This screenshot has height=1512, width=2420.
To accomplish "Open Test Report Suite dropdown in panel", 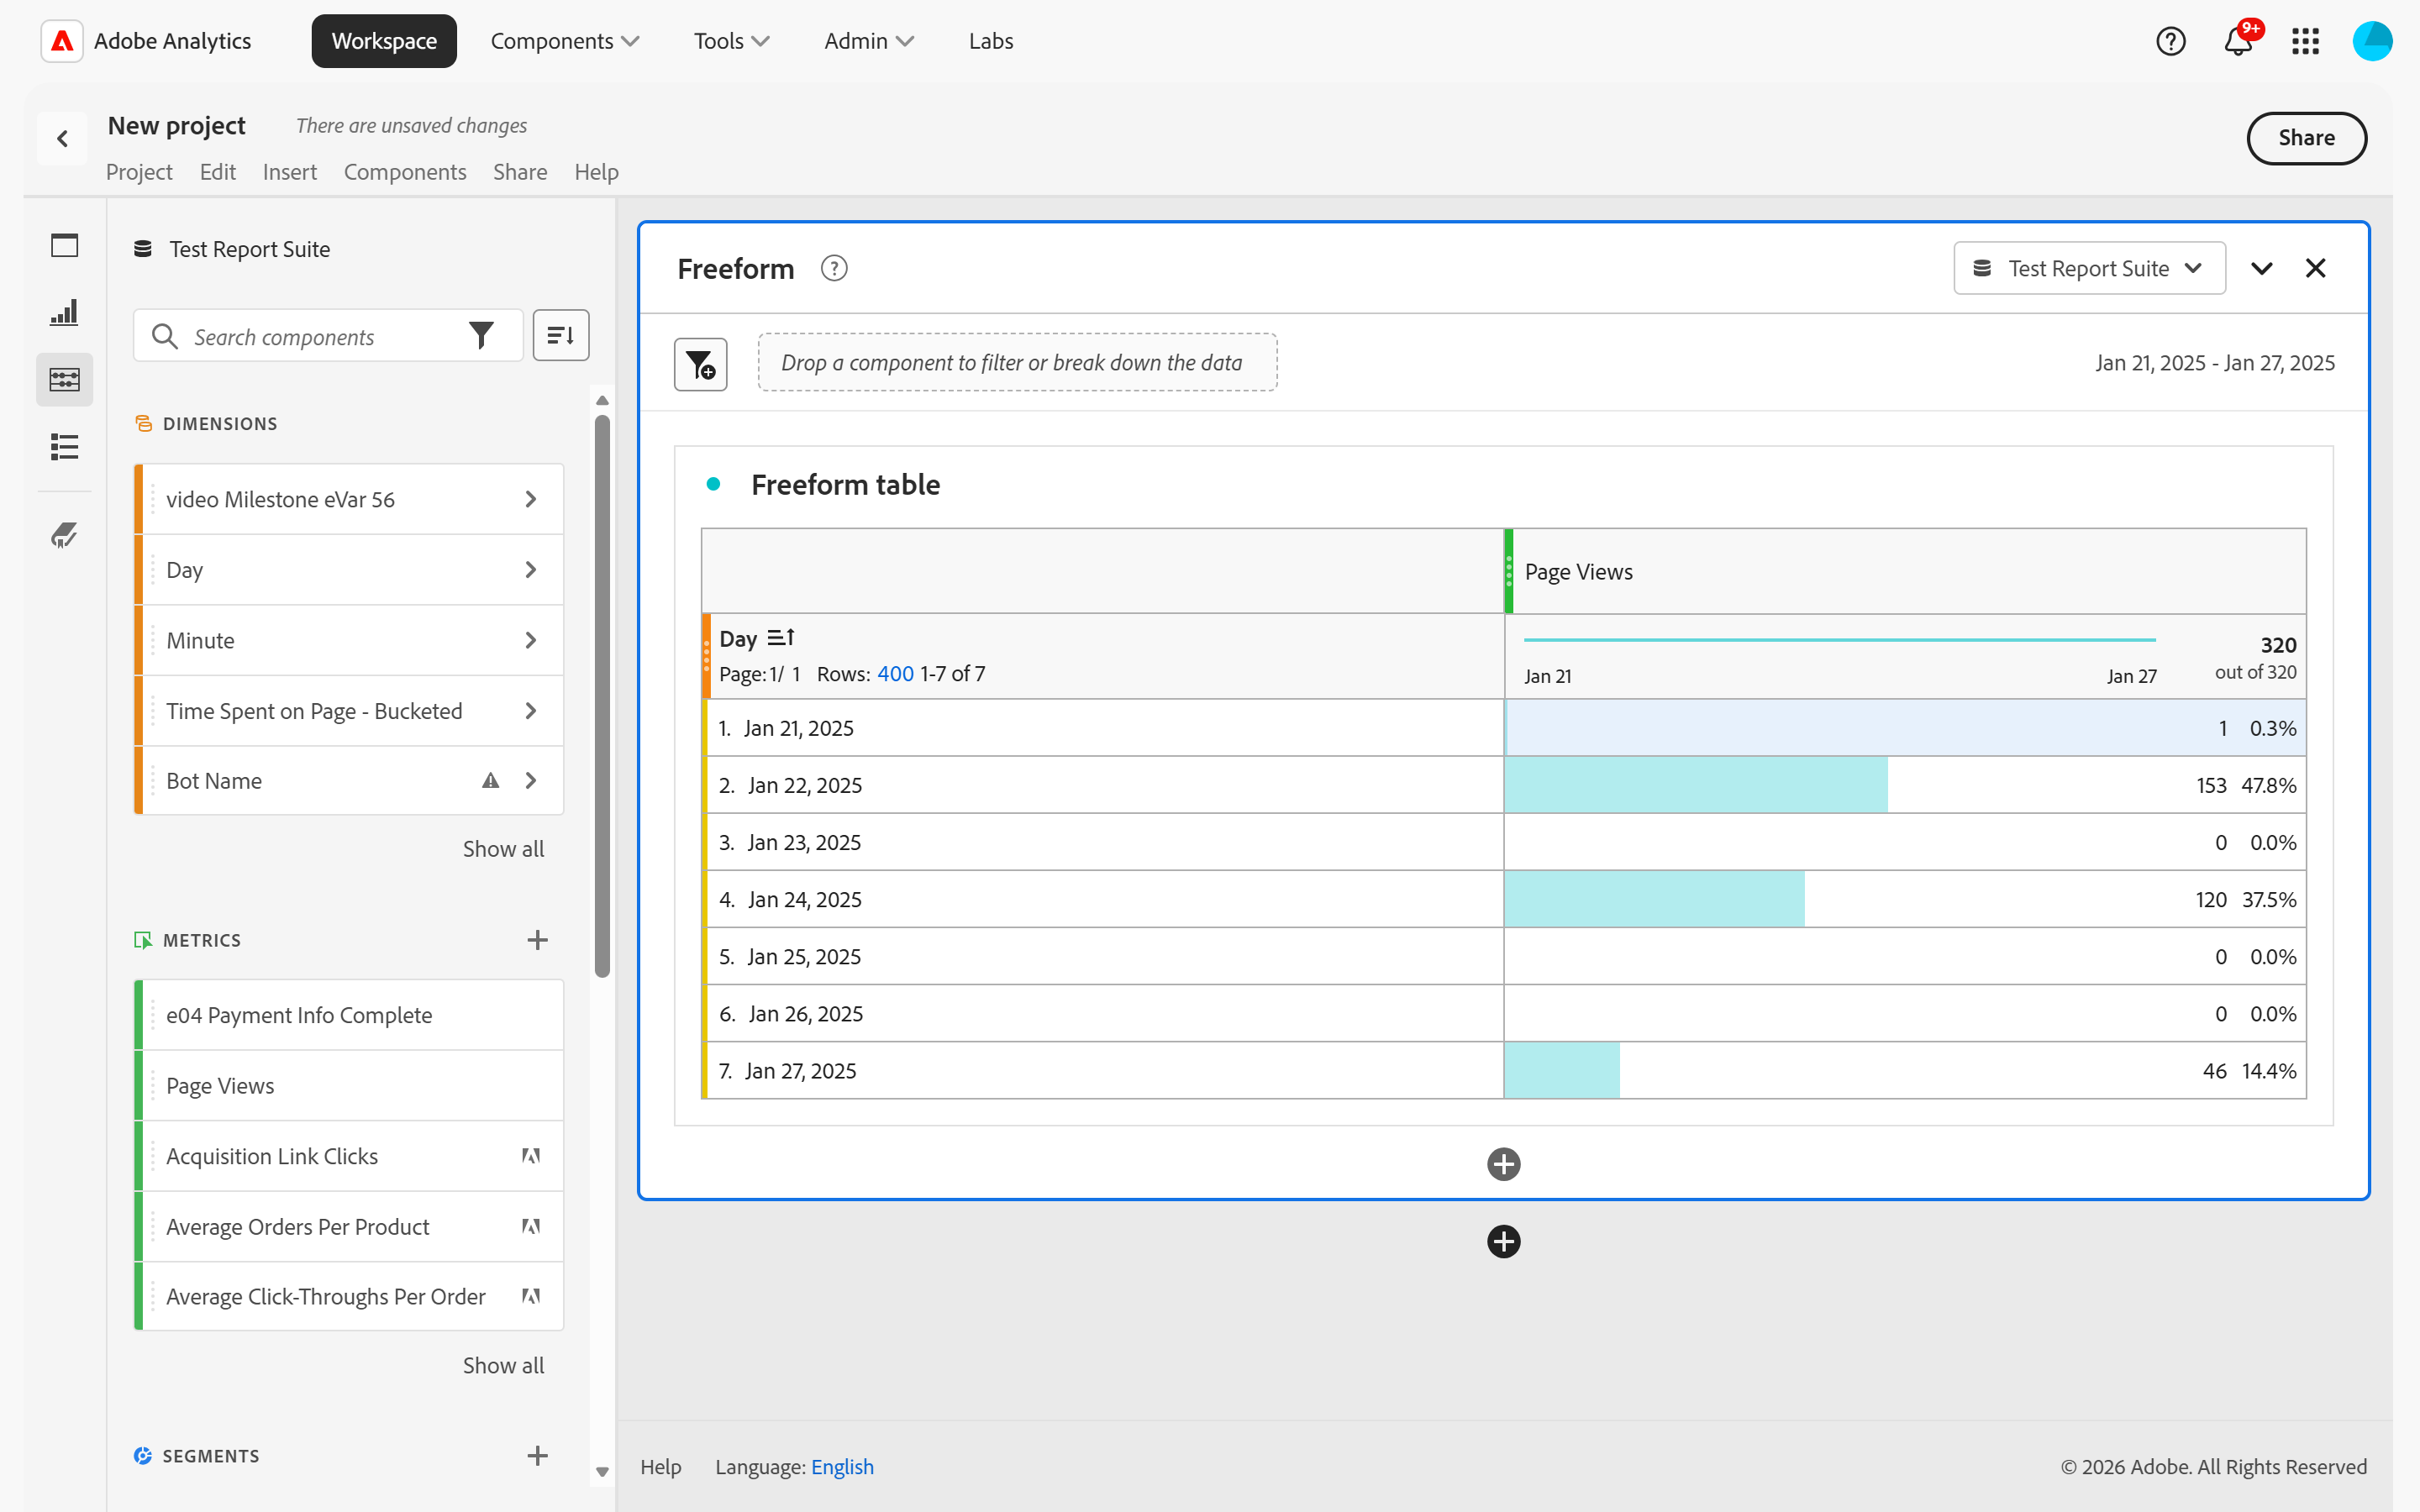I will 2089,268.
